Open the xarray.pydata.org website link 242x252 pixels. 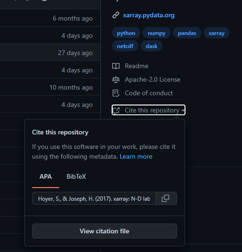pyautogui.click(x=149, y=15)
